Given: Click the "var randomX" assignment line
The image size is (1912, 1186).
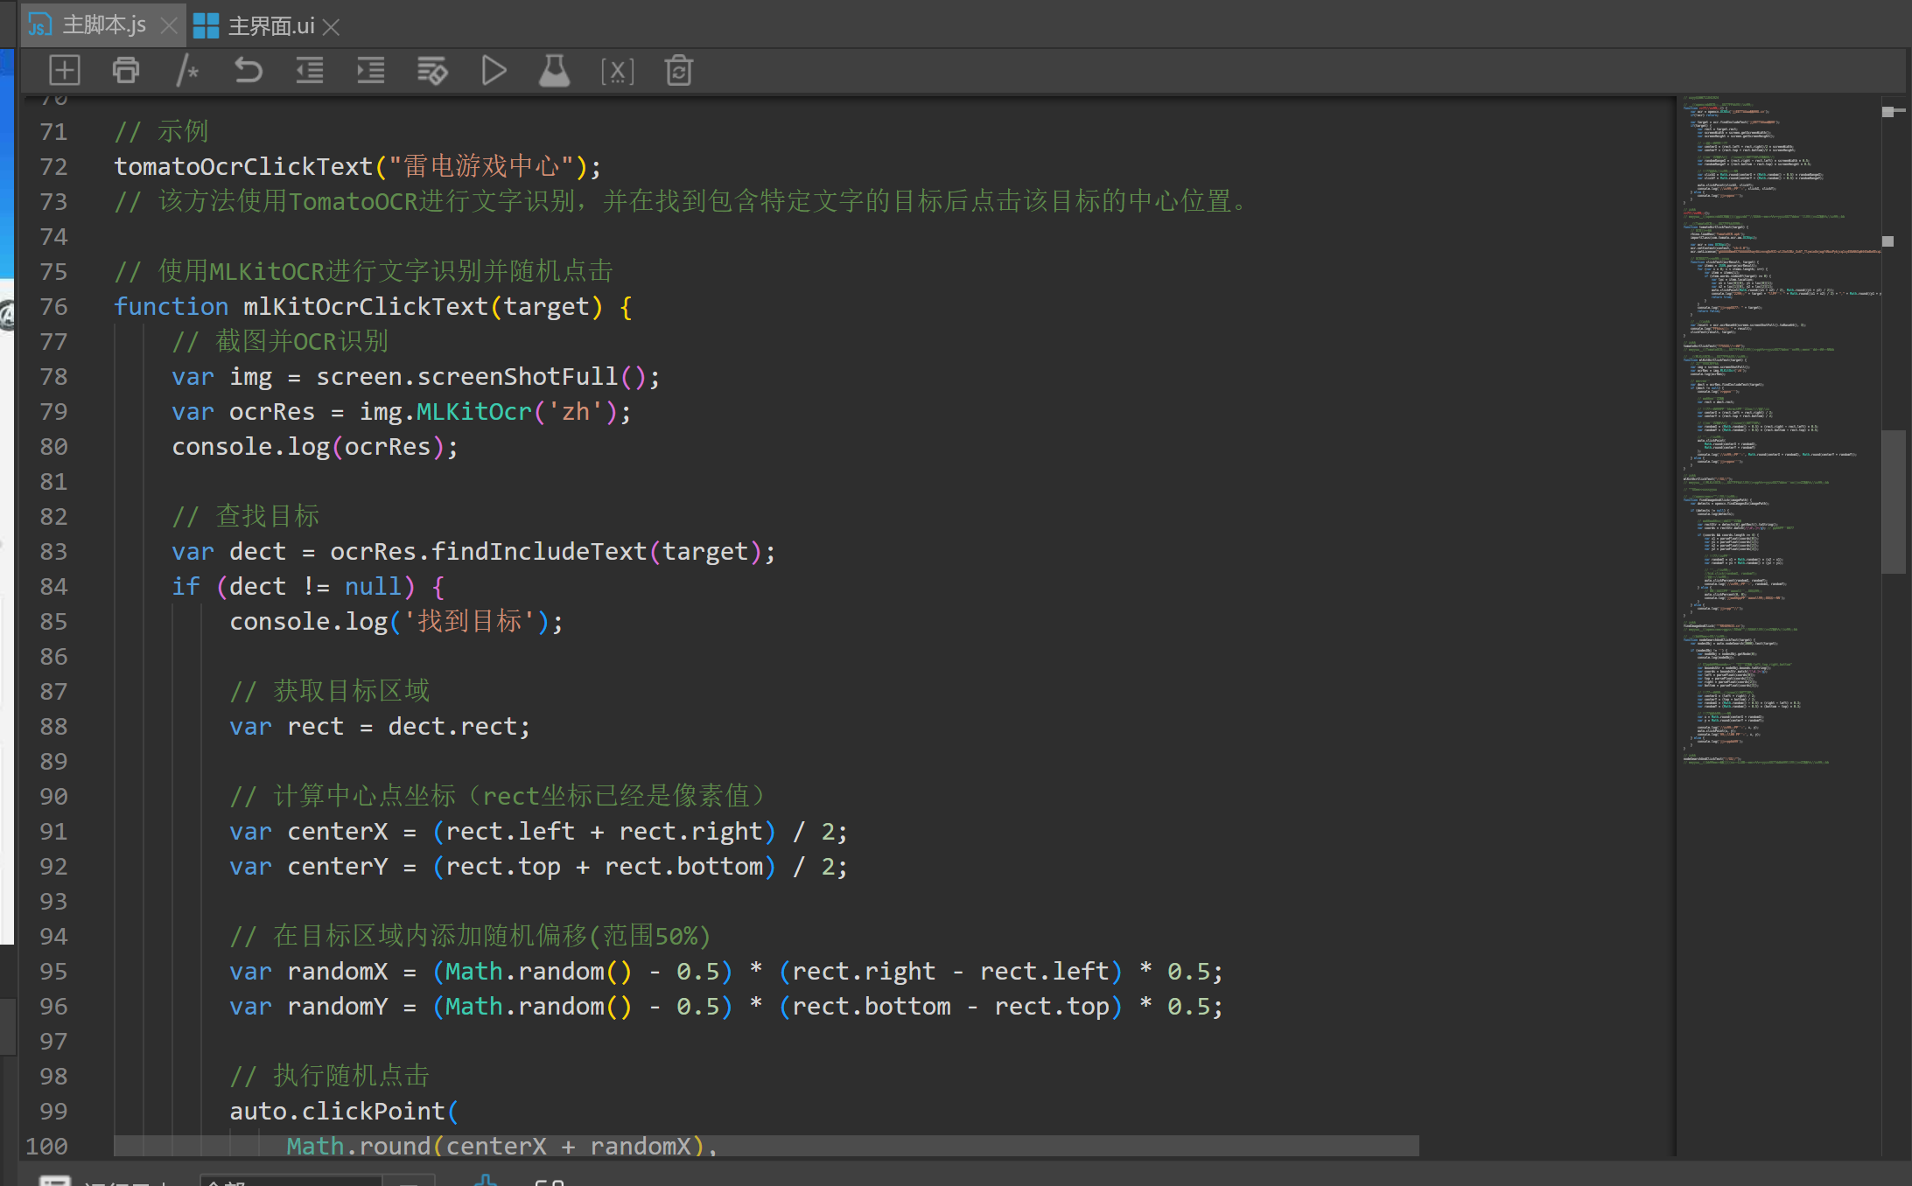Looking at the screenshot, I should point(726,972).
